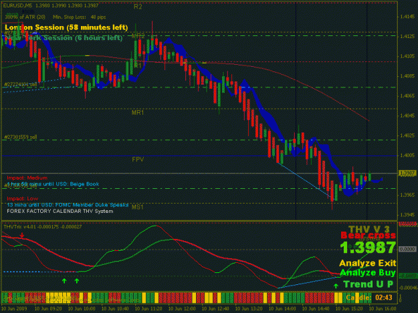This screenshot has height=313, width=418.
Task: Click the 'Analyze Exit' signal label
Action: click(368, 263)
